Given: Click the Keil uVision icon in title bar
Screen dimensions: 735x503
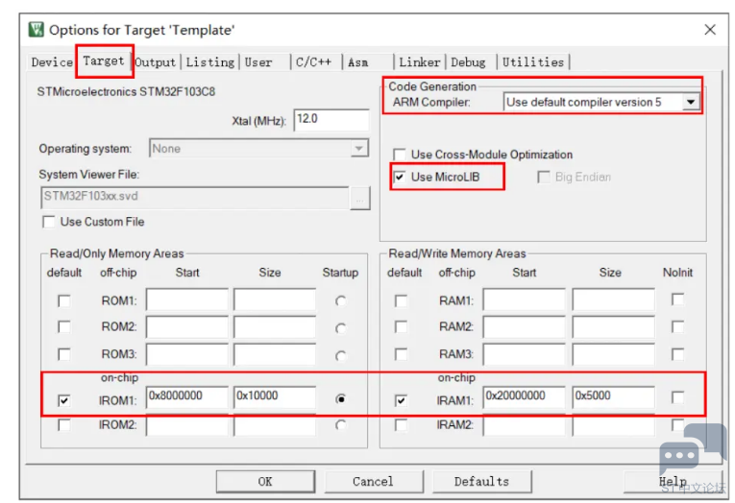Looking at the screenshot, I should [x=37, y=30].
